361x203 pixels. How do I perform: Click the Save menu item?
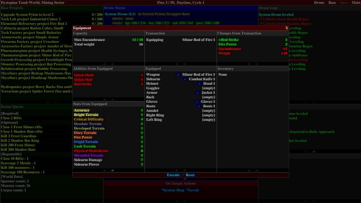(343, 3)
